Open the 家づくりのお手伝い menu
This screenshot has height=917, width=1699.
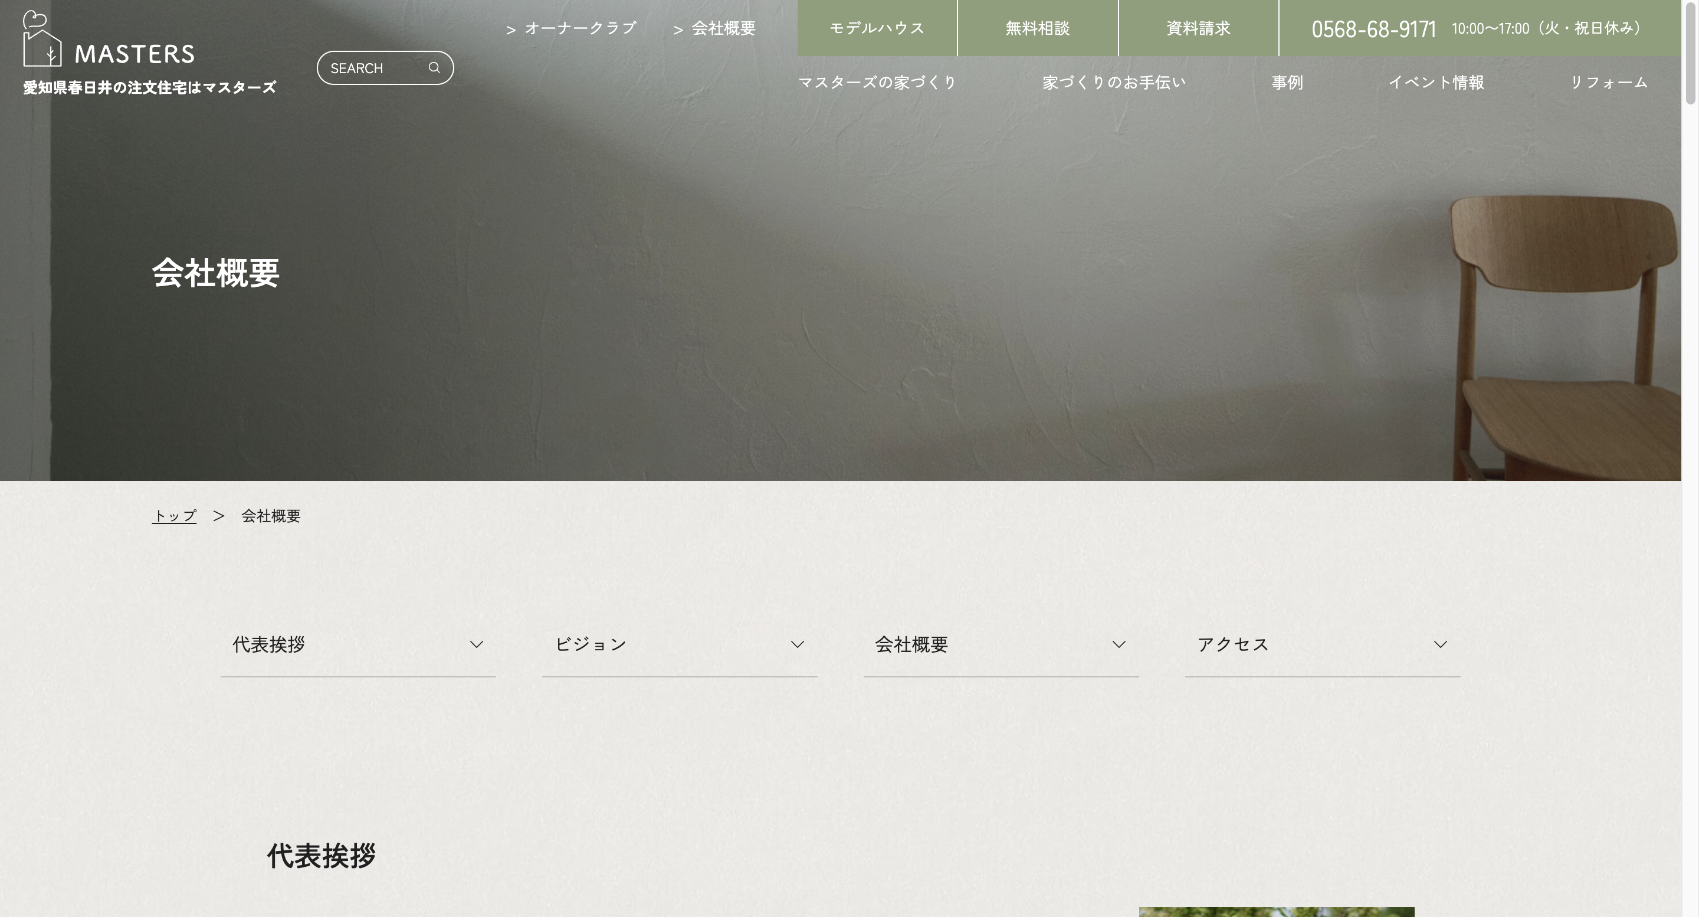point(1114,83)
